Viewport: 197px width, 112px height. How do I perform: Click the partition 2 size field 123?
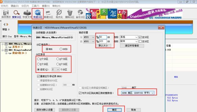[x=103, y=41]
